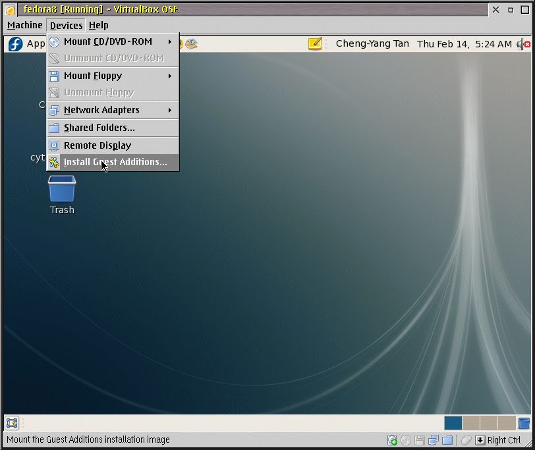Click the Cheng-Yang Tan user switcher
Viewport: 535px width, 450px height.
coord(372,43)
